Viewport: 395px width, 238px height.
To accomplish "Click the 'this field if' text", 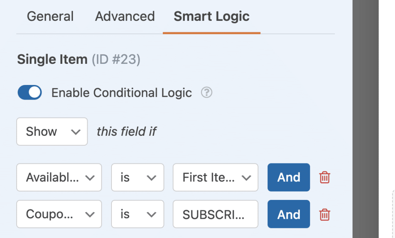I will tap(127, 131).
